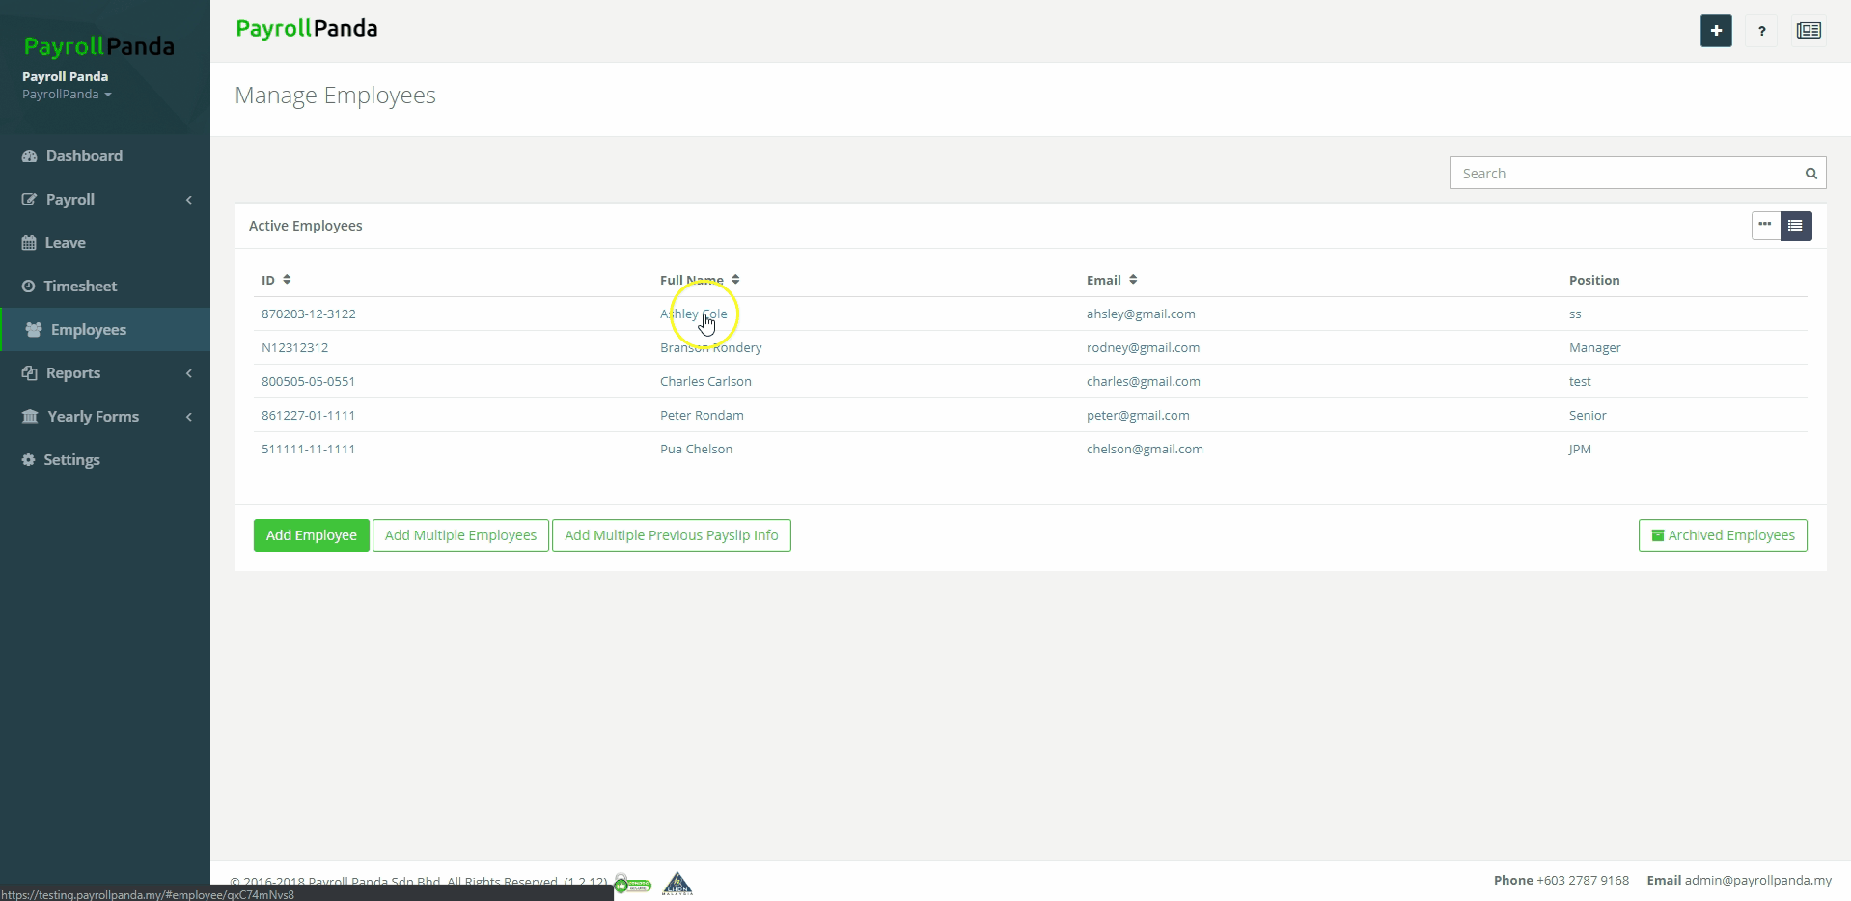This screenshot has width=1851, height=901.
Task: Open Timesheet from the sidebar
Action: 80,287
